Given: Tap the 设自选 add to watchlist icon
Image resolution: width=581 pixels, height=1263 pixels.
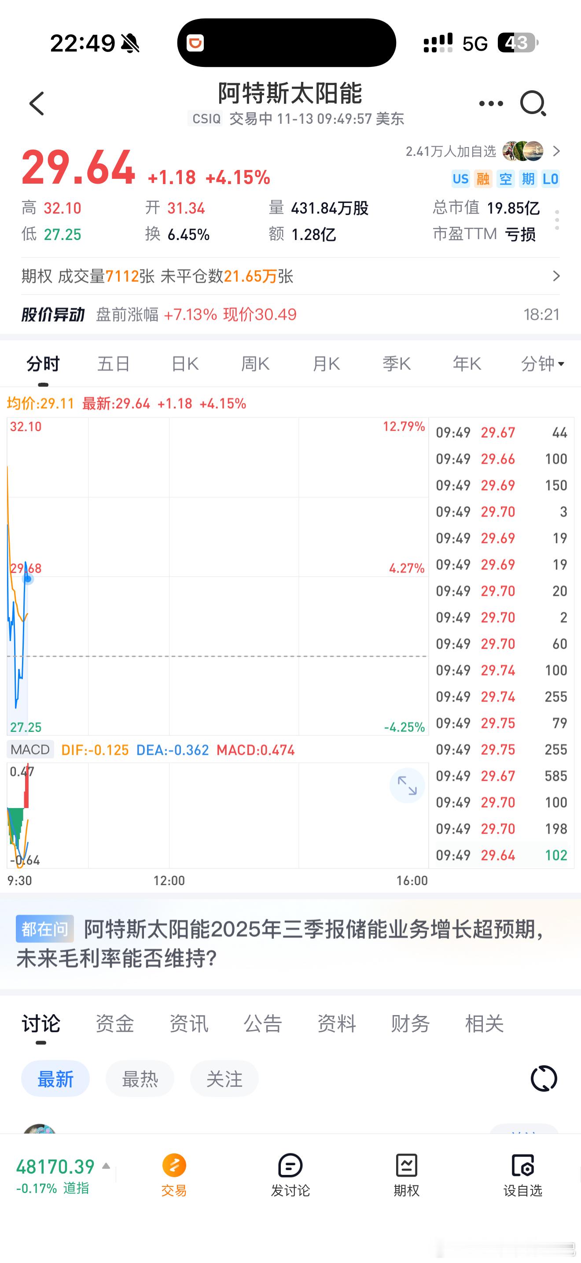Looking at the screenshot, I should click(523, 1165).
